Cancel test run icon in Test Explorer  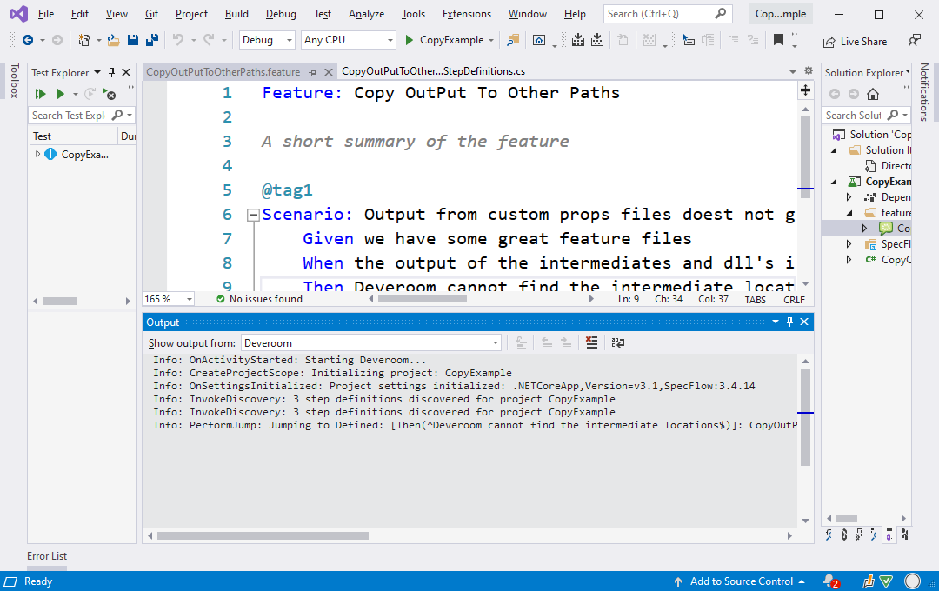pos(110,94)
